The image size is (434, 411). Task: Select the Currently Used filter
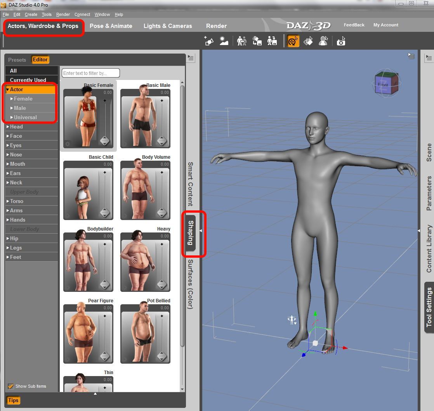point(31,80)
